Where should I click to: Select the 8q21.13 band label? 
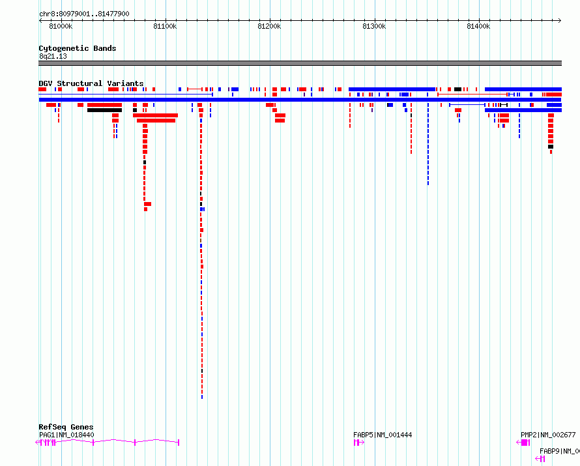point(53,56)
